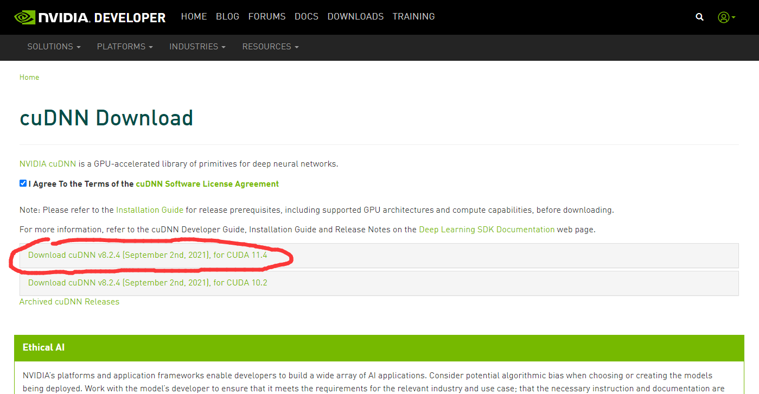Click the cuDNN Download page heading
The width and height of the screenshot is (759, 394).
pyautogui.click(x=106, y=118)
